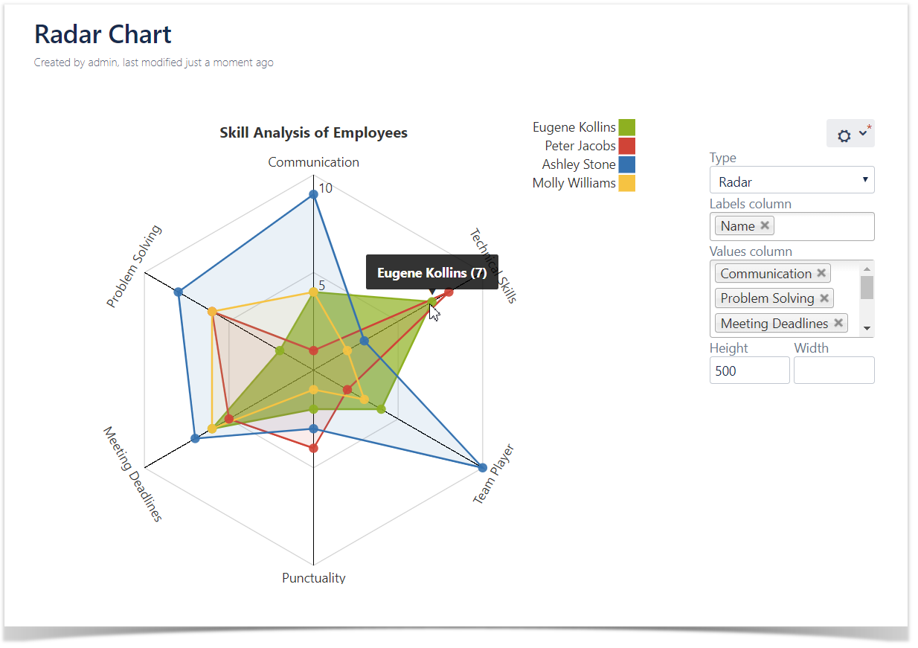Viewport: 918px width, 648px height.
Task: Toggle Molly Williams yellow legend swatch
Action: 626,183
